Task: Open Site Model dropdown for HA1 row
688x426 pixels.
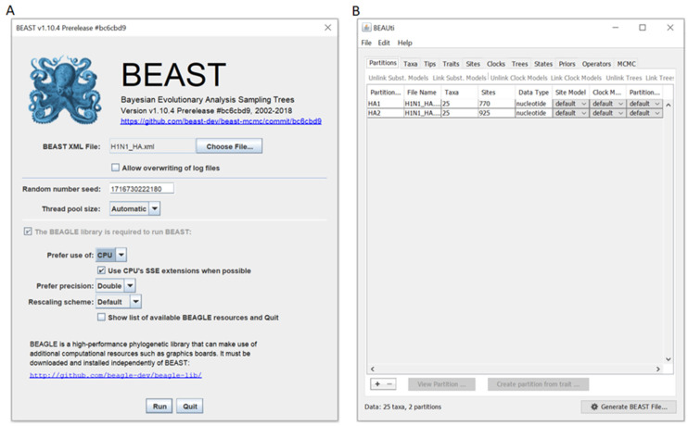Action: (x=570, y=104)
